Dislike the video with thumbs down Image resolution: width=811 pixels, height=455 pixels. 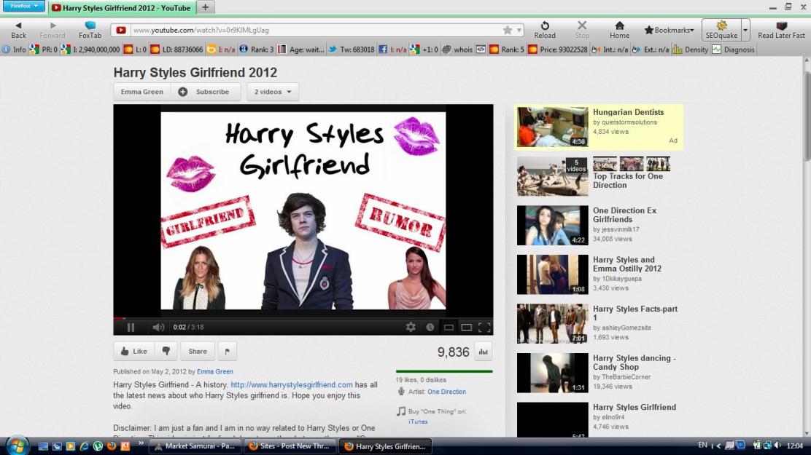(x=166, y=351)
